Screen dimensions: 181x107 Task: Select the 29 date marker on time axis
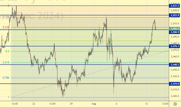coord(71,104)
